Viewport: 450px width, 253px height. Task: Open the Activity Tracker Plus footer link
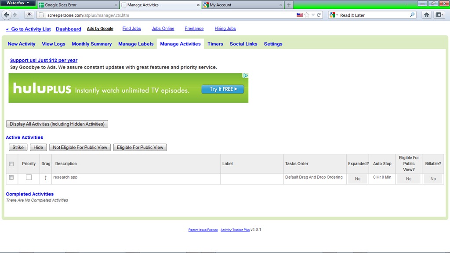[235, 230]
